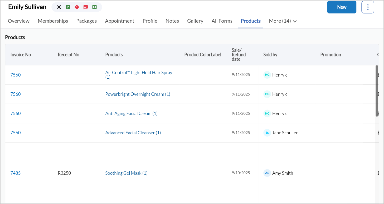Click the JS avatar for Jane Schuller

[267, 132]
